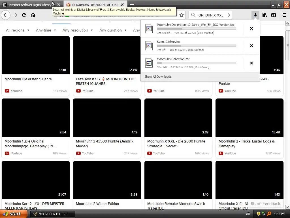Click the Moorhuhn Collection.rar file icon
Viewport: 290px width, 218px height.
tap(149, 63)
